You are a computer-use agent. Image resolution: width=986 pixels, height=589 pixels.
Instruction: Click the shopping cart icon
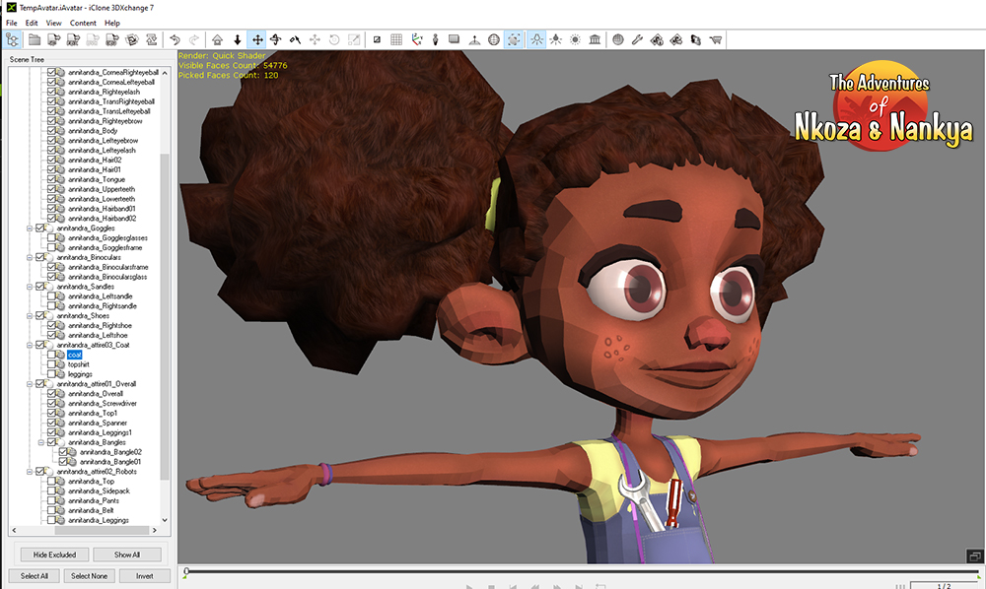pos(715,39)
